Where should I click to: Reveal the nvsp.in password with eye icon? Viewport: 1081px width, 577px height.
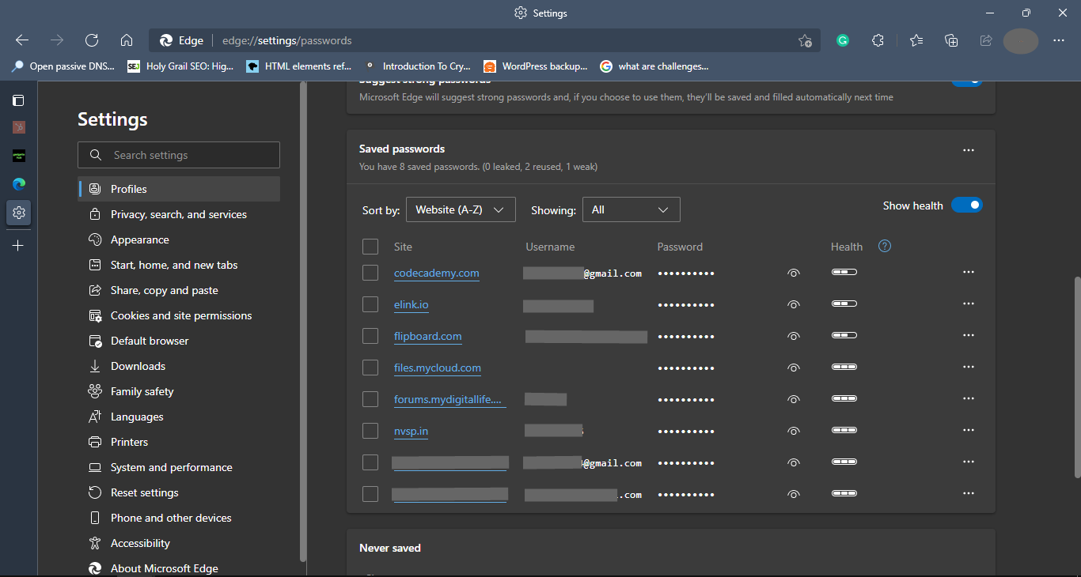coord(794,431)
